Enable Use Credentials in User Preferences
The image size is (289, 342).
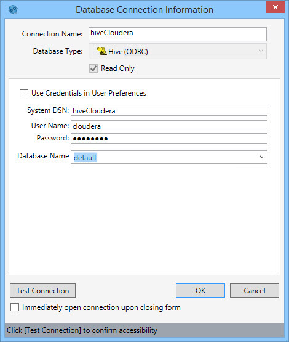click(24, 93)
